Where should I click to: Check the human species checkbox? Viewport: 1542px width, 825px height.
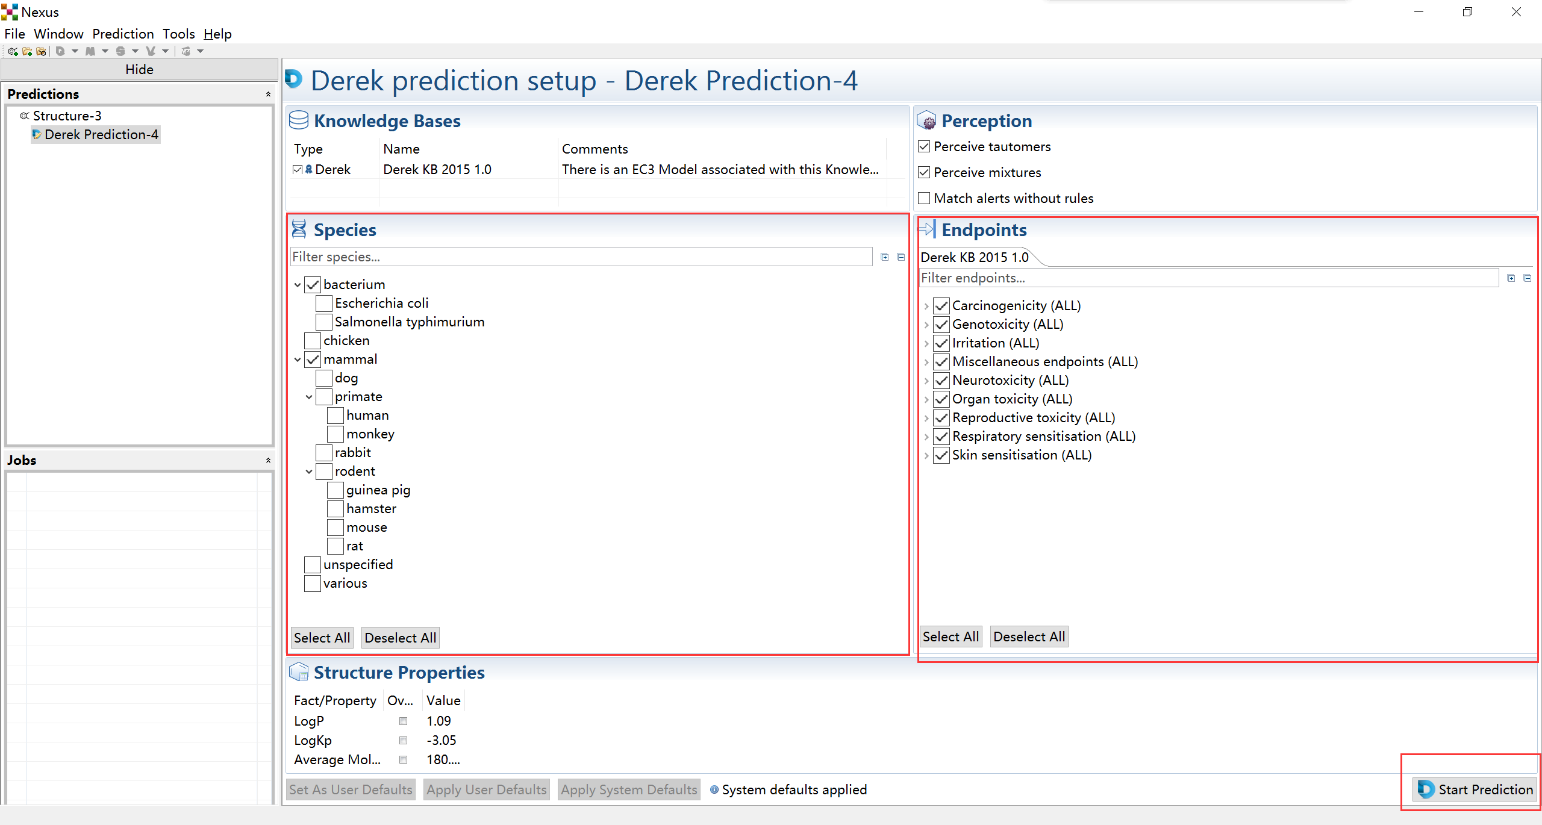coord(336,415)
